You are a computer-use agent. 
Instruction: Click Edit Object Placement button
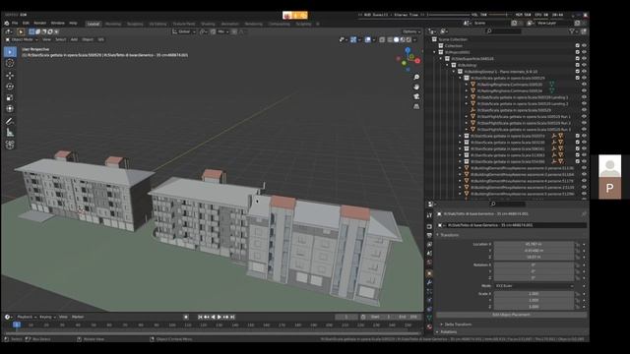(511, 315)
